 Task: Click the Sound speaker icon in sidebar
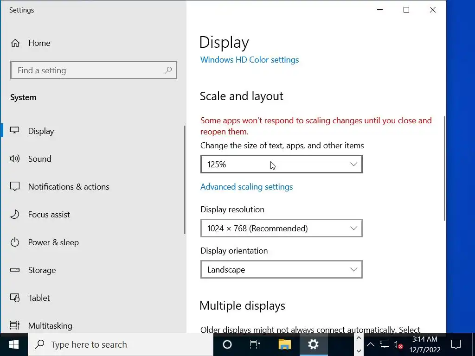[x=14, y=159]
